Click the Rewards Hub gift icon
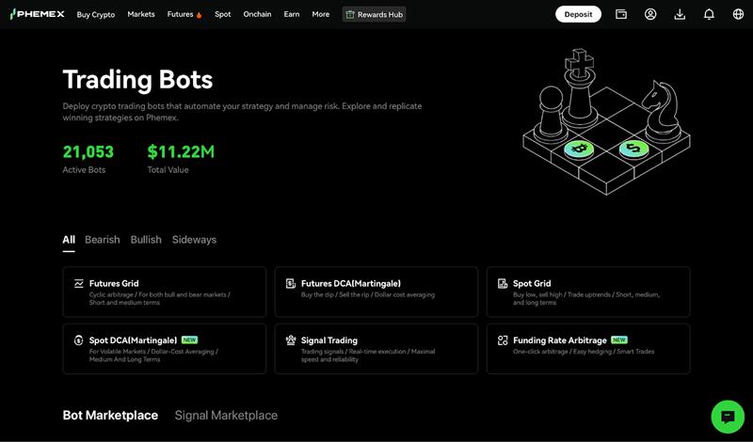Image resolution: width=753 pixels, height=442 pixels. pos(350,14)
